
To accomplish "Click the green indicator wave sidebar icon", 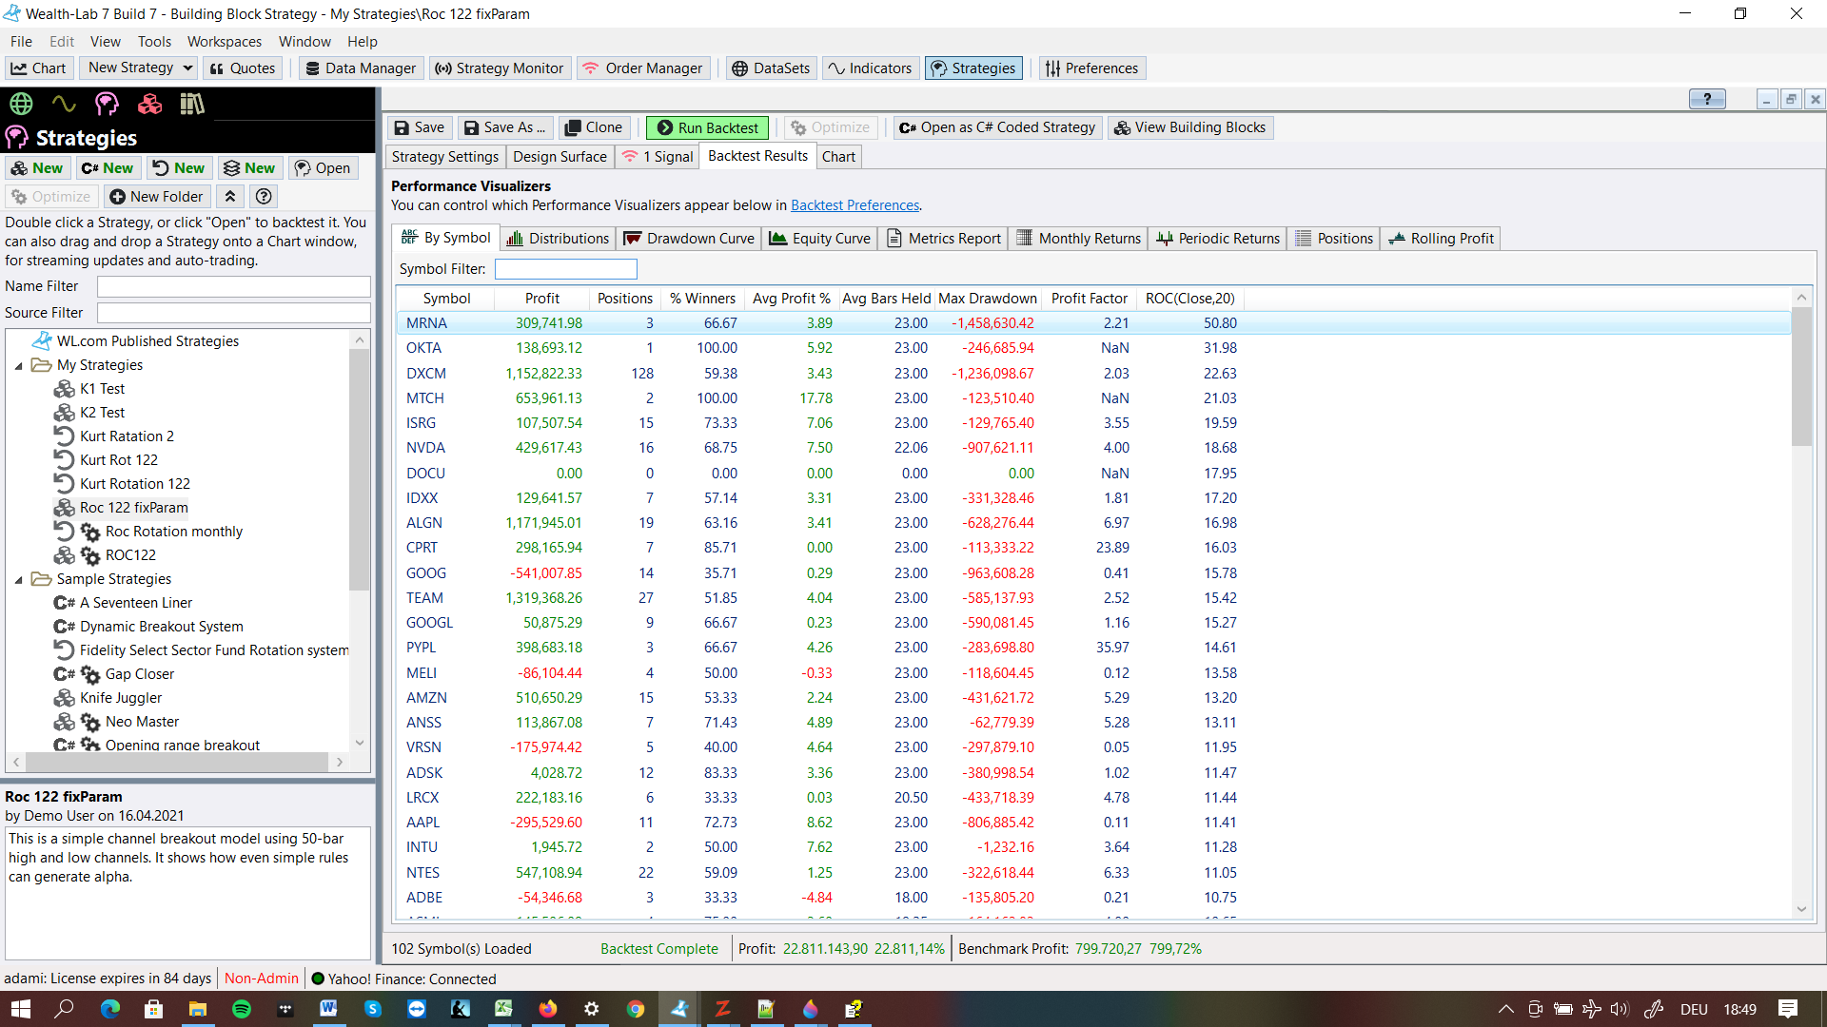I will coord(64,104).
